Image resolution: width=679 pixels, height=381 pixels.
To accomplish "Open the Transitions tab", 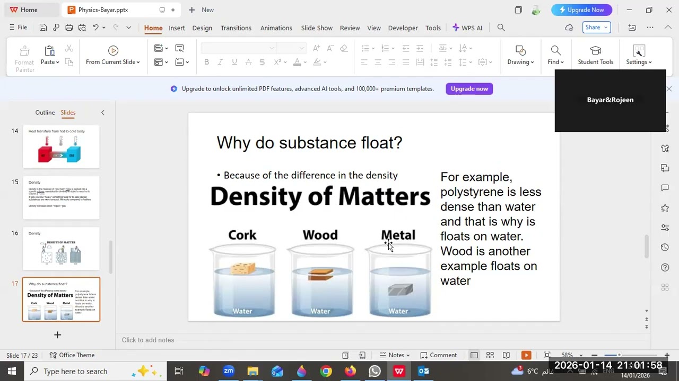I will [x=236, y=28].
